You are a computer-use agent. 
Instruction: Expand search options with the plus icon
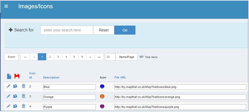point(11,30)
